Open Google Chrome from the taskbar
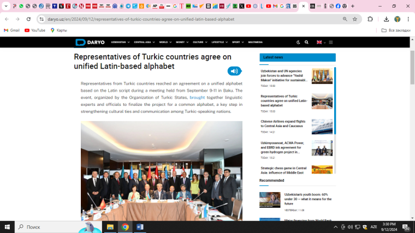Image resolution: width=415 pixels, height=233 pixels. 125,227
